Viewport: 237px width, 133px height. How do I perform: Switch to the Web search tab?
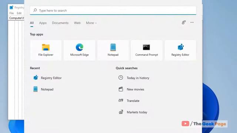click(77, 23)
